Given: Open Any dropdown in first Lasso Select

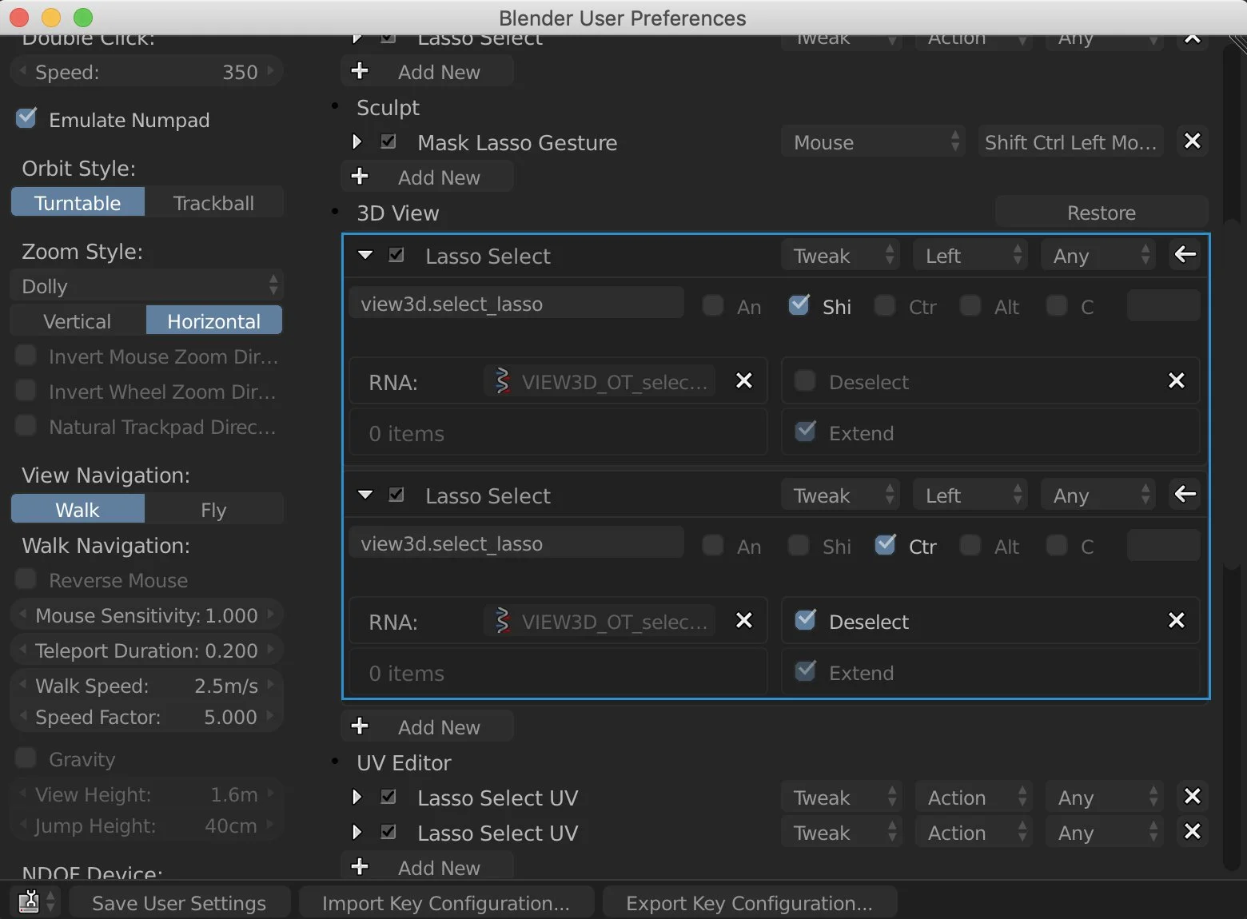Looking at the screenshot, I should 1098,256.
